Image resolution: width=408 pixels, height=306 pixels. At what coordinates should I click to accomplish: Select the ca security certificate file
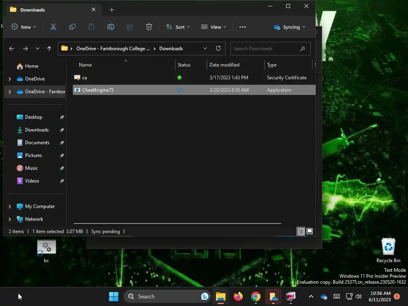(194, 78)
